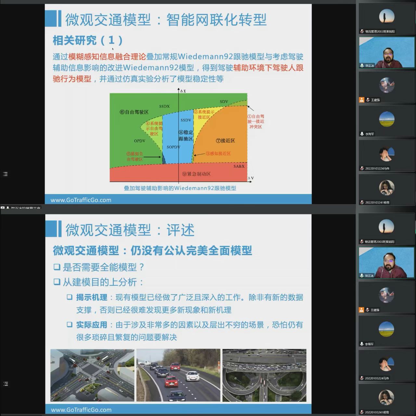Open the list icon beside the 评述 slide
The image size is (416, 416).
coord(5,384)
